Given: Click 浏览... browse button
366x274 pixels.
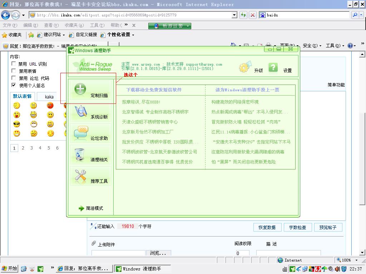Looking at the screenshot, I should (x=158, y=253).
